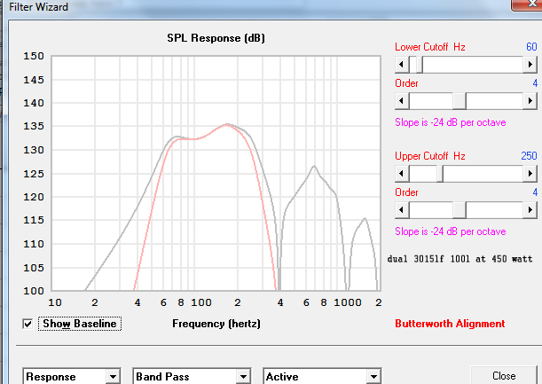The height and width of the screenshot is (384, 542).
Task: Decrease the upper filter Order with left arrow
Action: (x=401, y=210)
